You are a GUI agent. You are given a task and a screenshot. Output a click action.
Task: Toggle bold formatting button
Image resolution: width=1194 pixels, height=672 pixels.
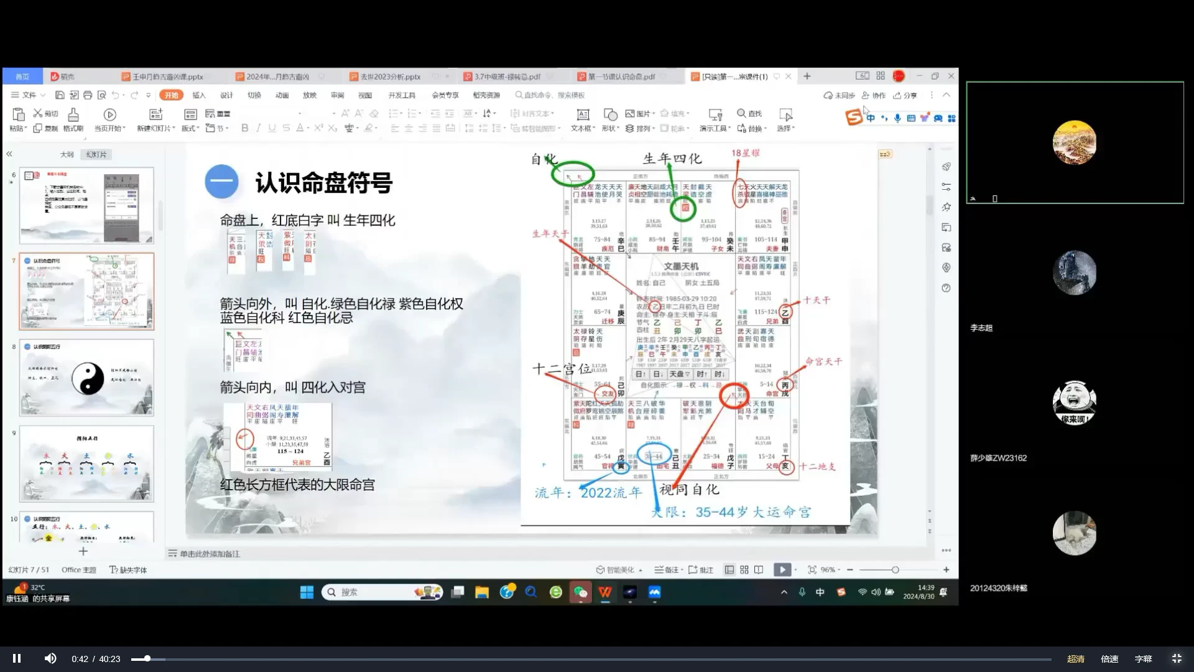tap(244, 128)
